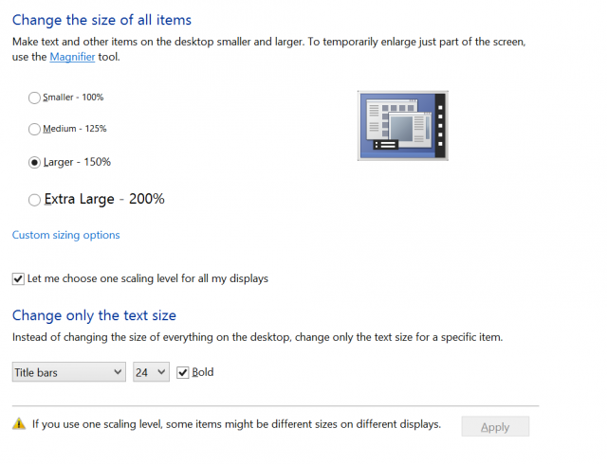Select the Smaller - 100% radio button
Viewport: 607px width, 464px height.
pos(34,98)
